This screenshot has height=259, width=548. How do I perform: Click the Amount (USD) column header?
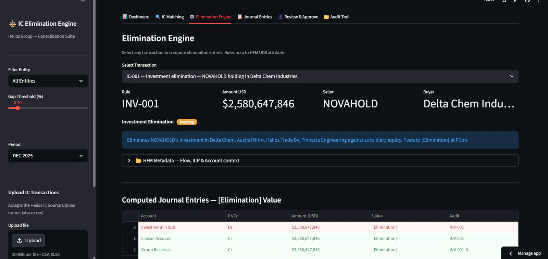click(x=329, y=216)
